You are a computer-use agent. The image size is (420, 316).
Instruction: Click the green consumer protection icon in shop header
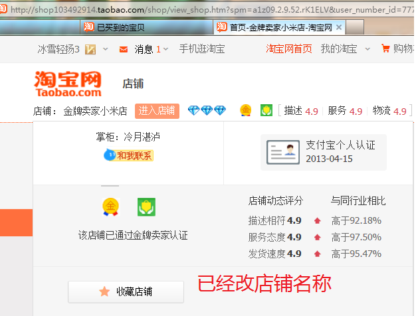coord(266,110)
